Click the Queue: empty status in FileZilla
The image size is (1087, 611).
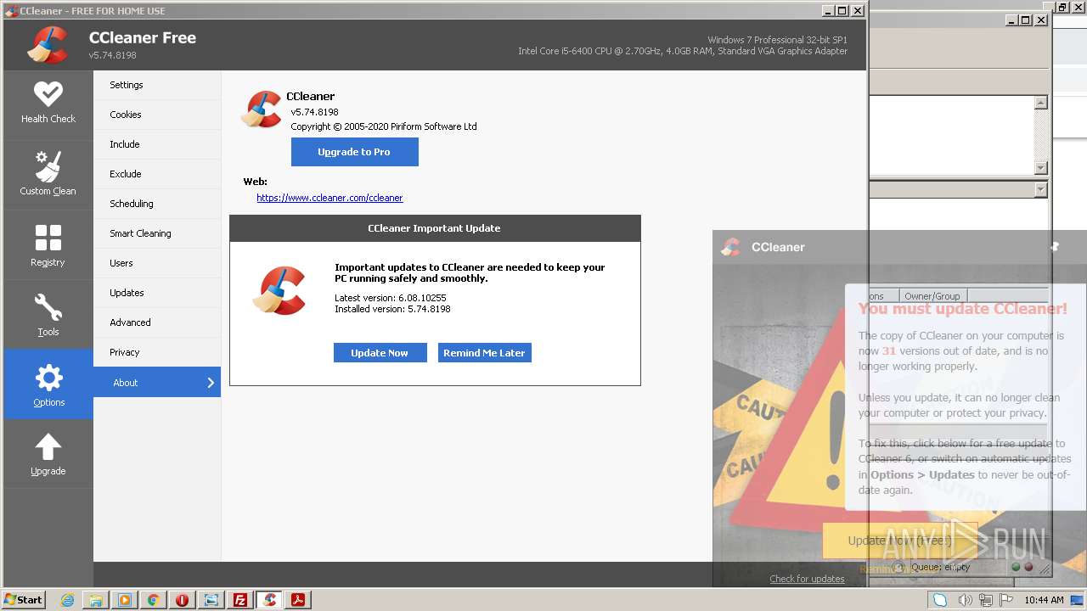point(940,567)
